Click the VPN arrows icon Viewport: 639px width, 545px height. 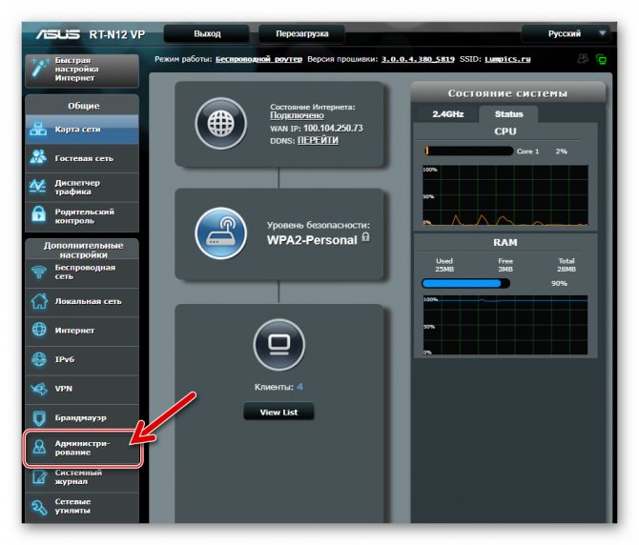[39, 389]
